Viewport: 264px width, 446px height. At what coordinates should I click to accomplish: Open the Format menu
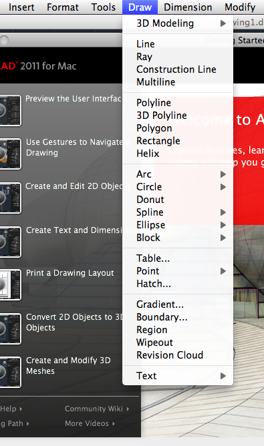pyautogui.click(x=63, y=7)
